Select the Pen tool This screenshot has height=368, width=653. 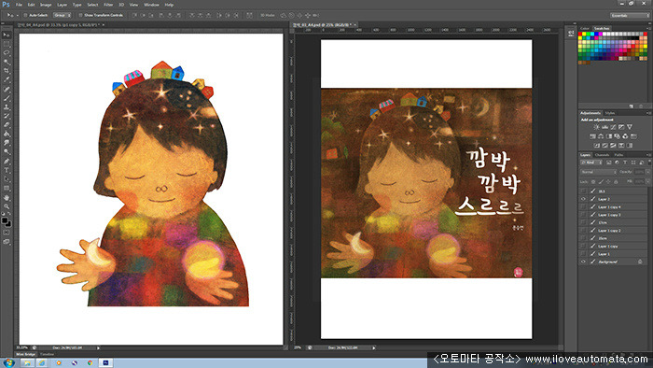tap(7, 162)
